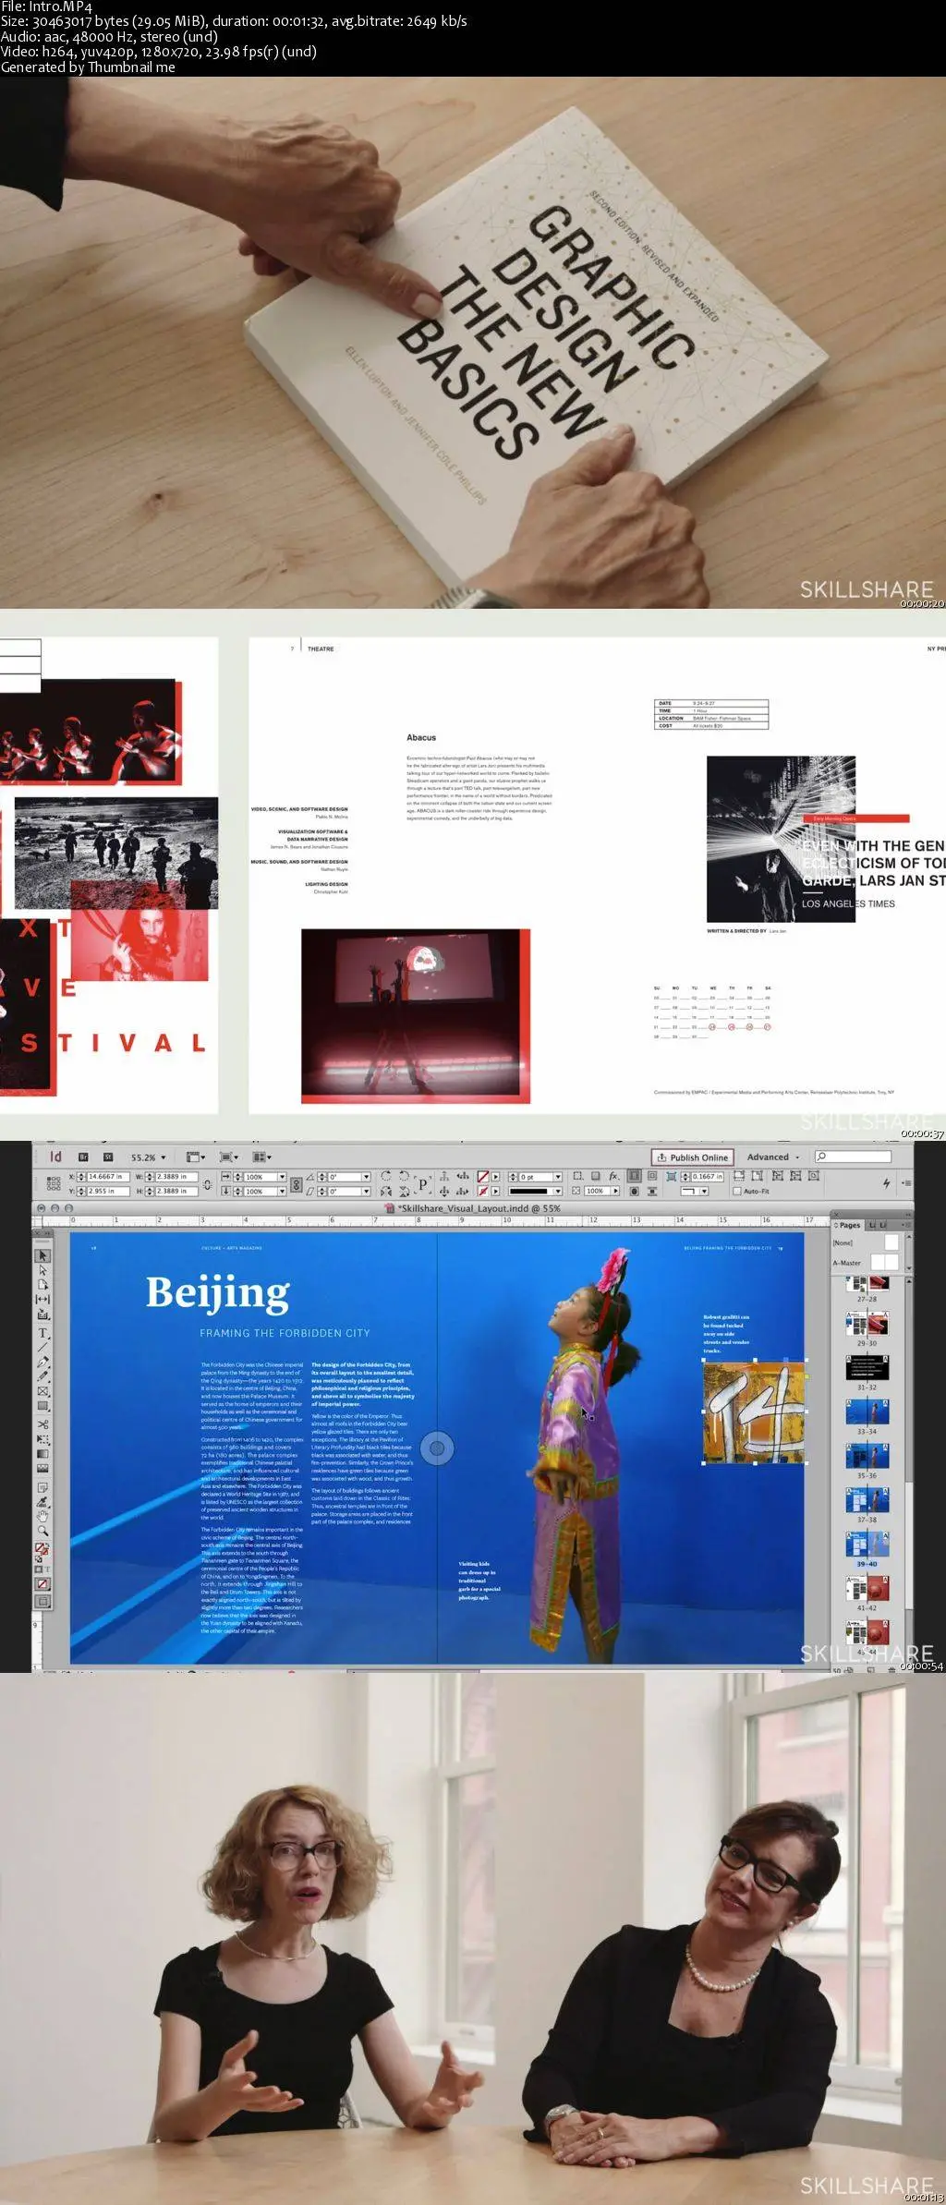Select the Note tool
Image resolution: width=946 pixels, height=2205 pixels.
(x=42, y=1487)
